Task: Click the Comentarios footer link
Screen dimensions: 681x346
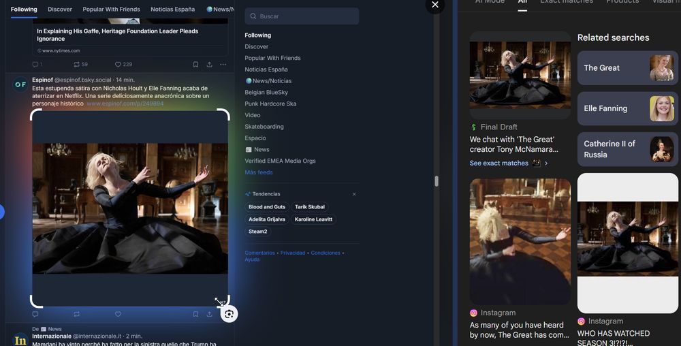Action: tap(259, 253)
